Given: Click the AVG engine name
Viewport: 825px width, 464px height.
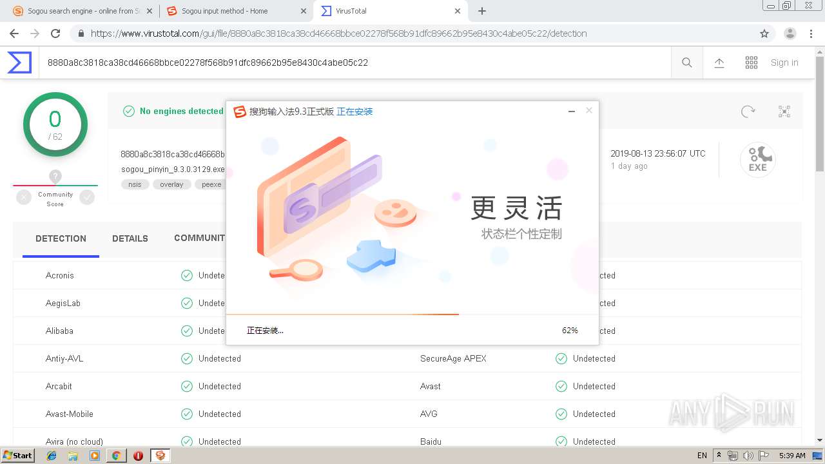Looking at the screenshot, I should tap(429, 414).
